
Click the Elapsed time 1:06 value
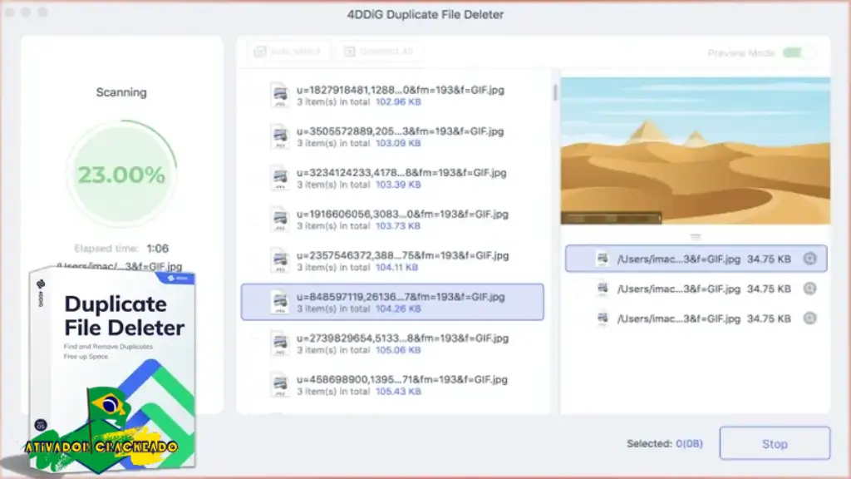coord(157,248)
